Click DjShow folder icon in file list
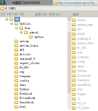This screenshot has height=111, width=98. click(x=74, y=71)
